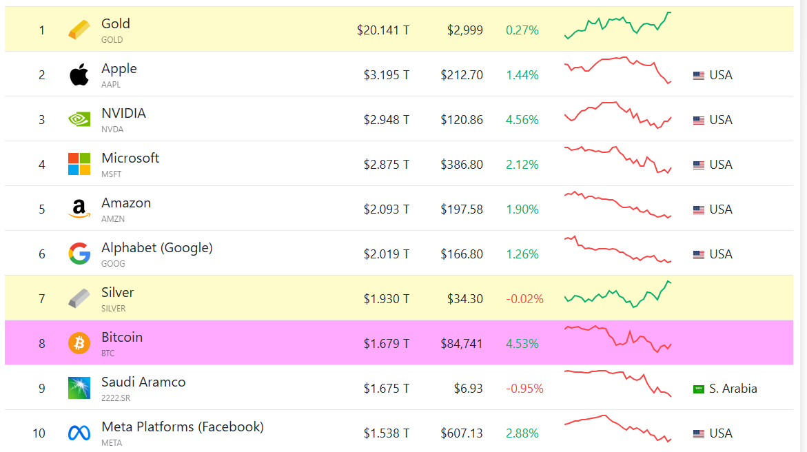Click the Google logo icon
The width and height of the screenshot is (807, 452).
tap(79, 254)
